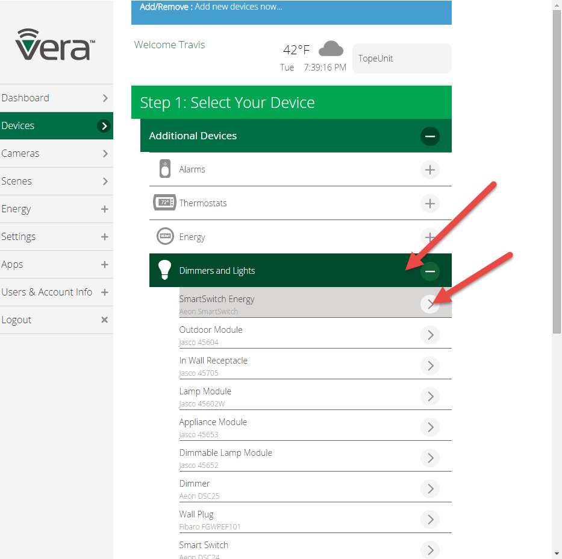This screenshot has width=562, height=559.
Task: Click the Welcome Travis text
Action: pos(169,45)
